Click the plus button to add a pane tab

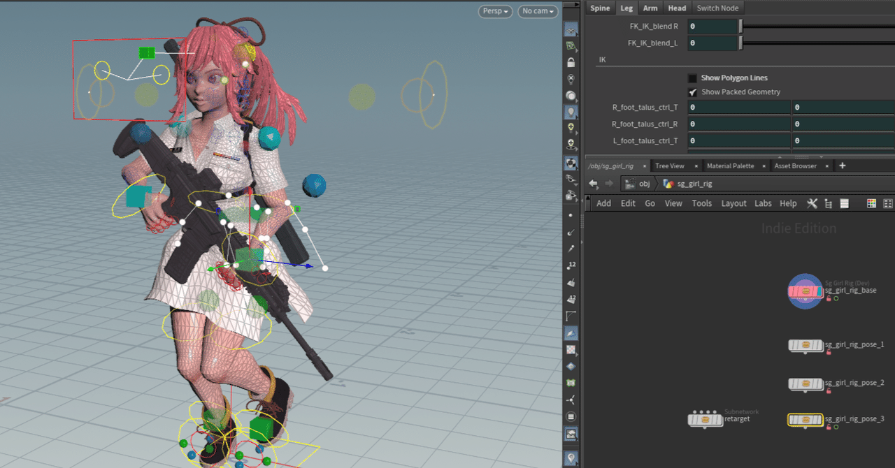(x=842, y=166)
